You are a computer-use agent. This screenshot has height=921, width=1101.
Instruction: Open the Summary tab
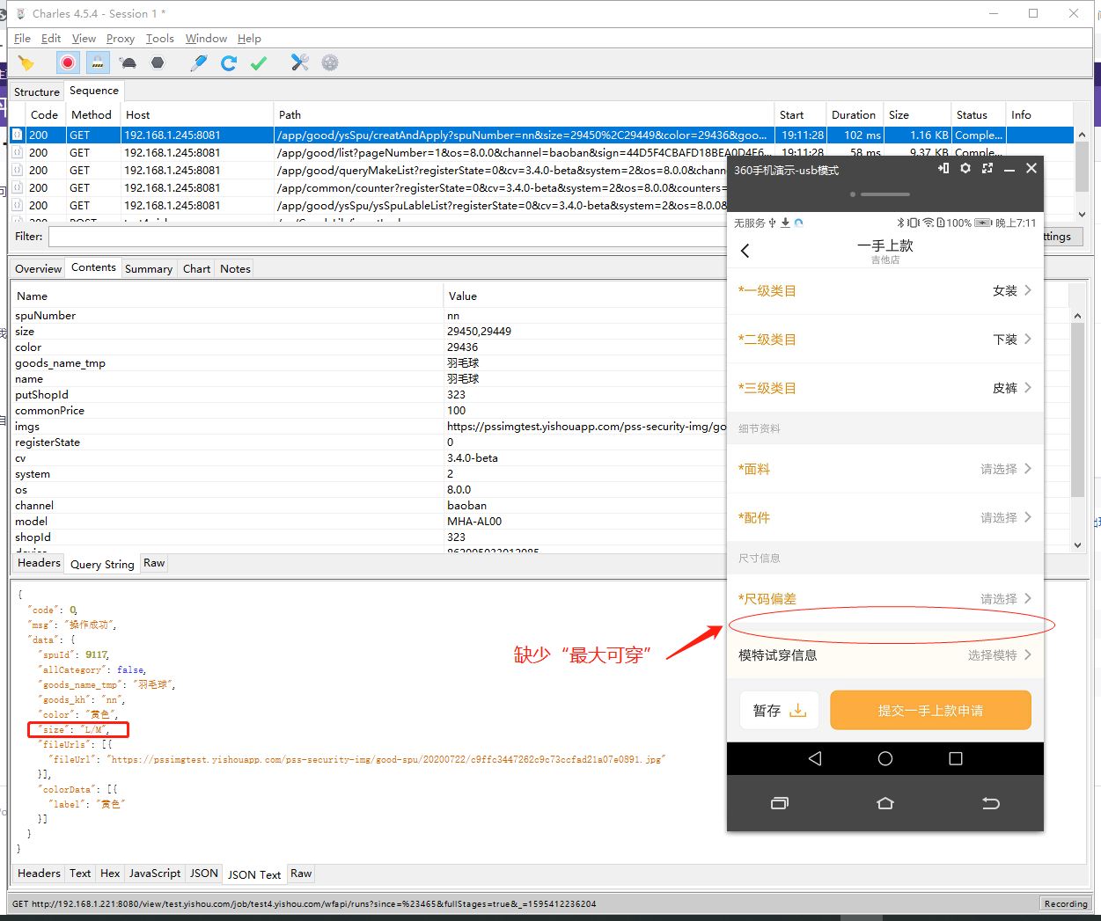point(149,268)
